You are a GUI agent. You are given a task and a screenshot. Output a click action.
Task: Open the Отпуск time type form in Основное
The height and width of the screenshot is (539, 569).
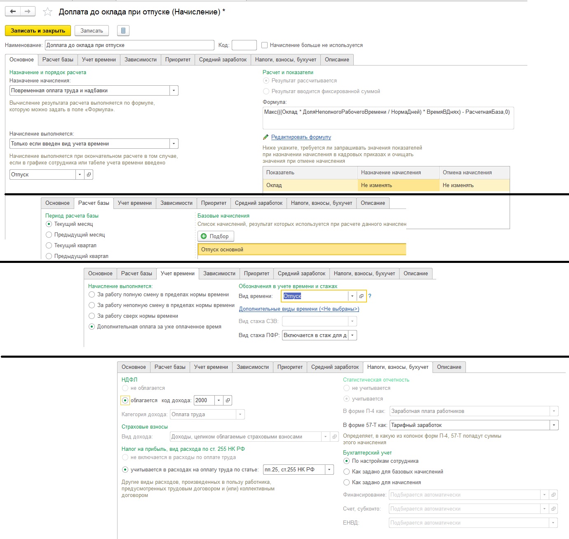pos(89,175)
